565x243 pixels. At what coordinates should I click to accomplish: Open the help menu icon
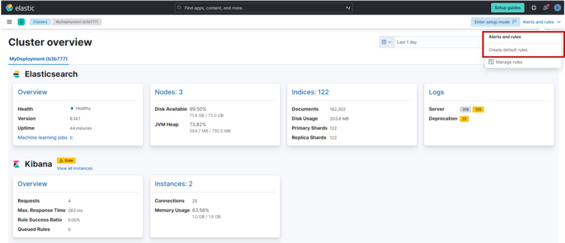click(534, 8)
